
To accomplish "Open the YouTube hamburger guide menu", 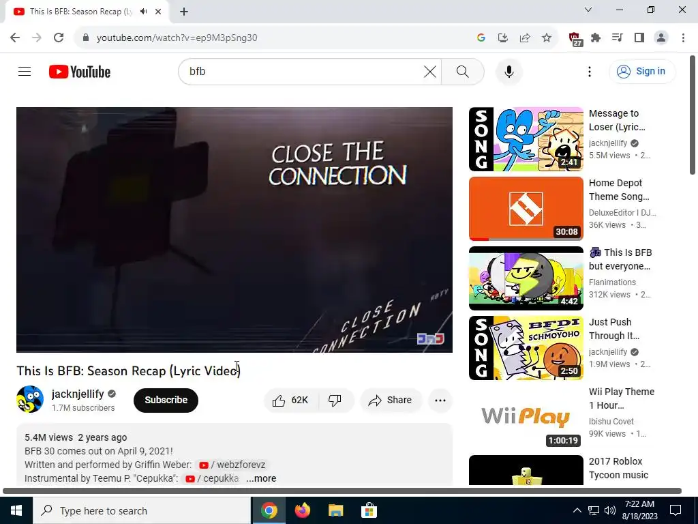I will [x=25, y=71].
